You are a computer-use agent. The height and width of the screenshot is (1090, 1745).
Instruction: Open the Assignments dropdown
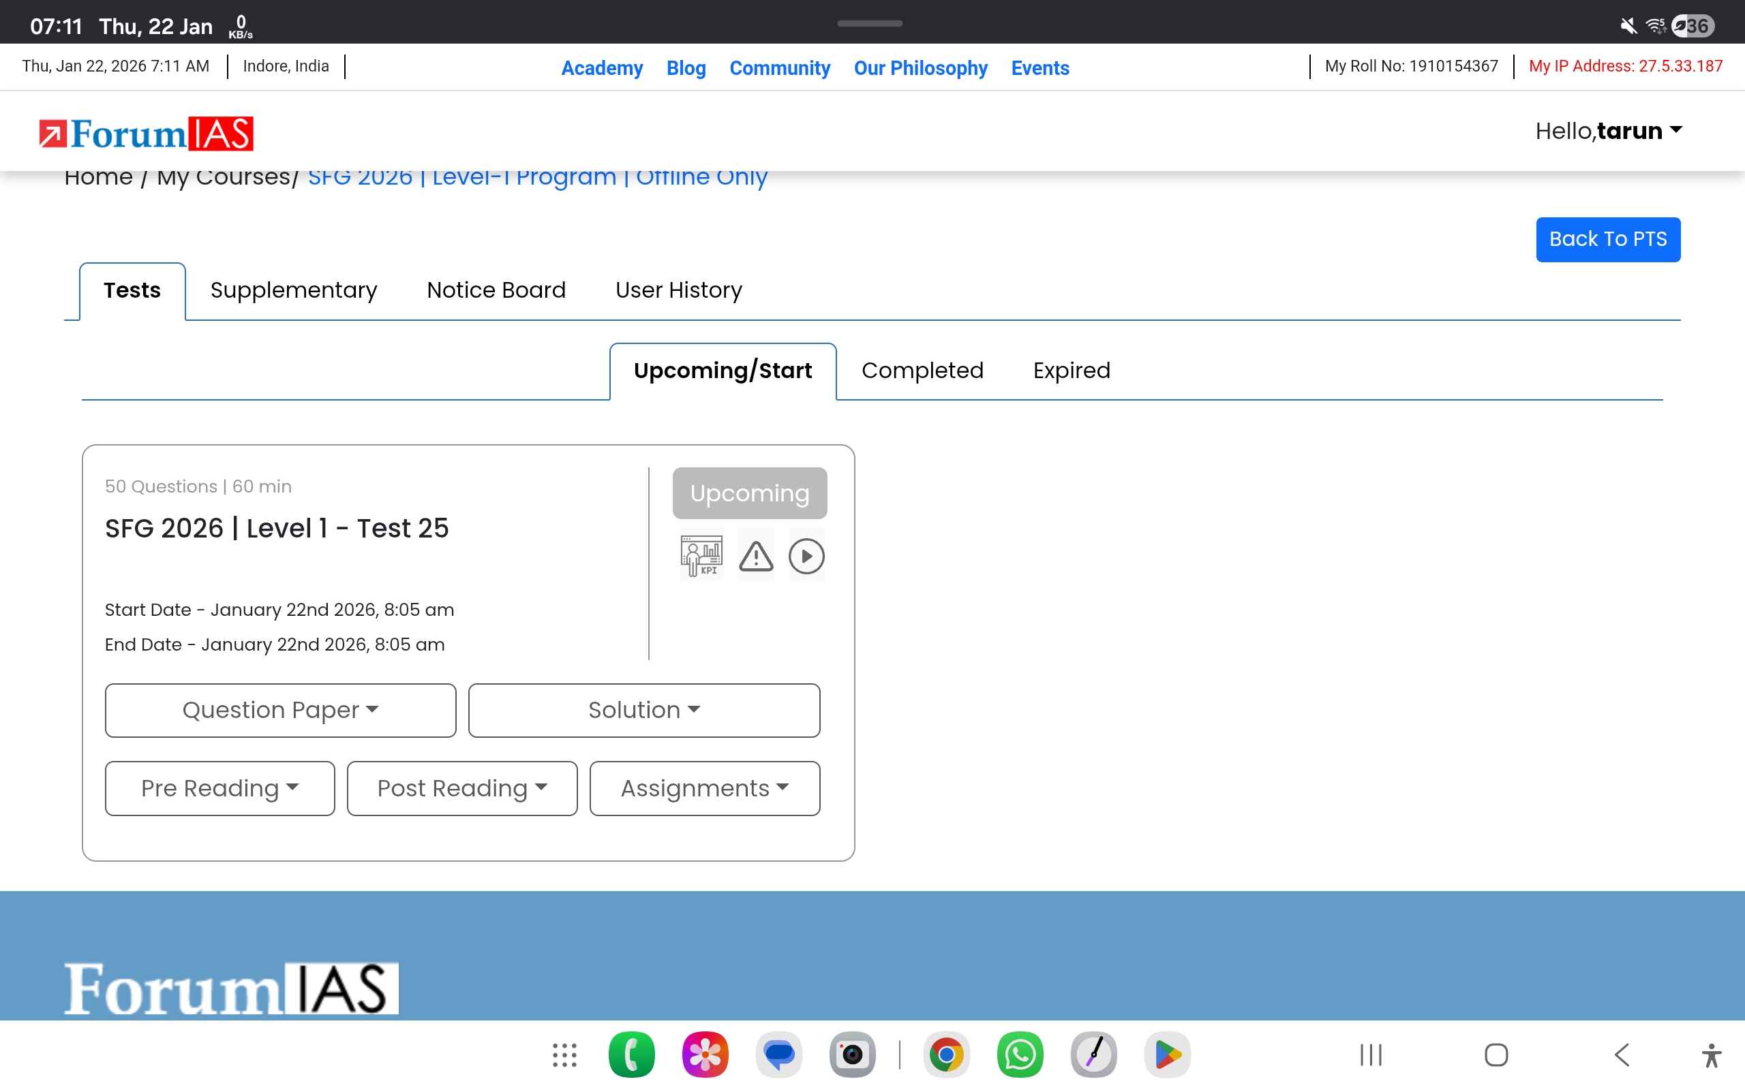point(703,788)
